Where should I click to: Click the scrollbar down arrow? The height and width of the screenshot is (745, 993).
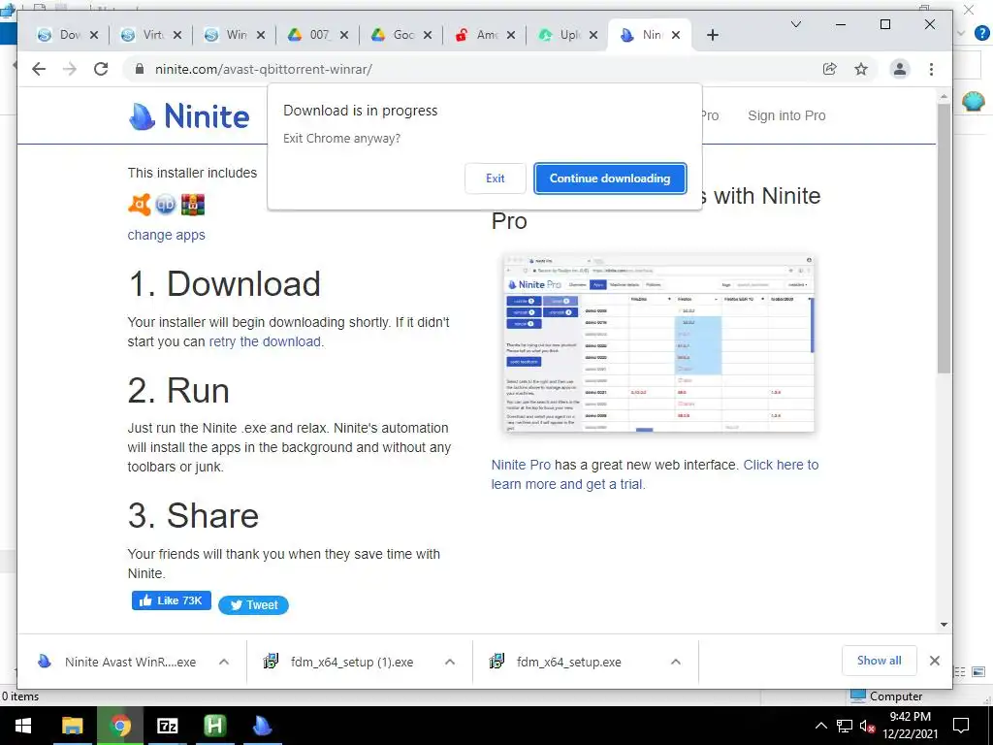[944, 625]
